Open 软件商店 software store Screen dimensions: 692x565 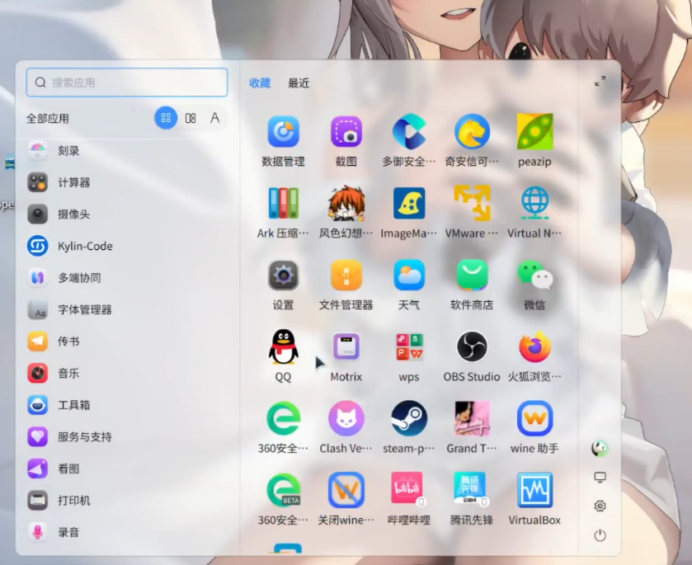(472, 275)
